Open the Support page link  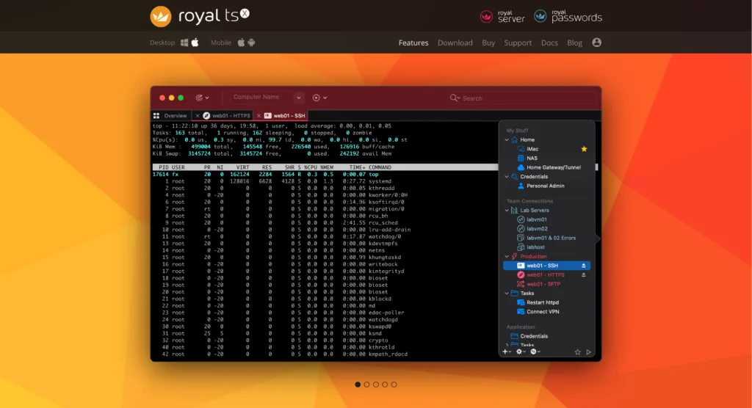[x=518, y=43]
